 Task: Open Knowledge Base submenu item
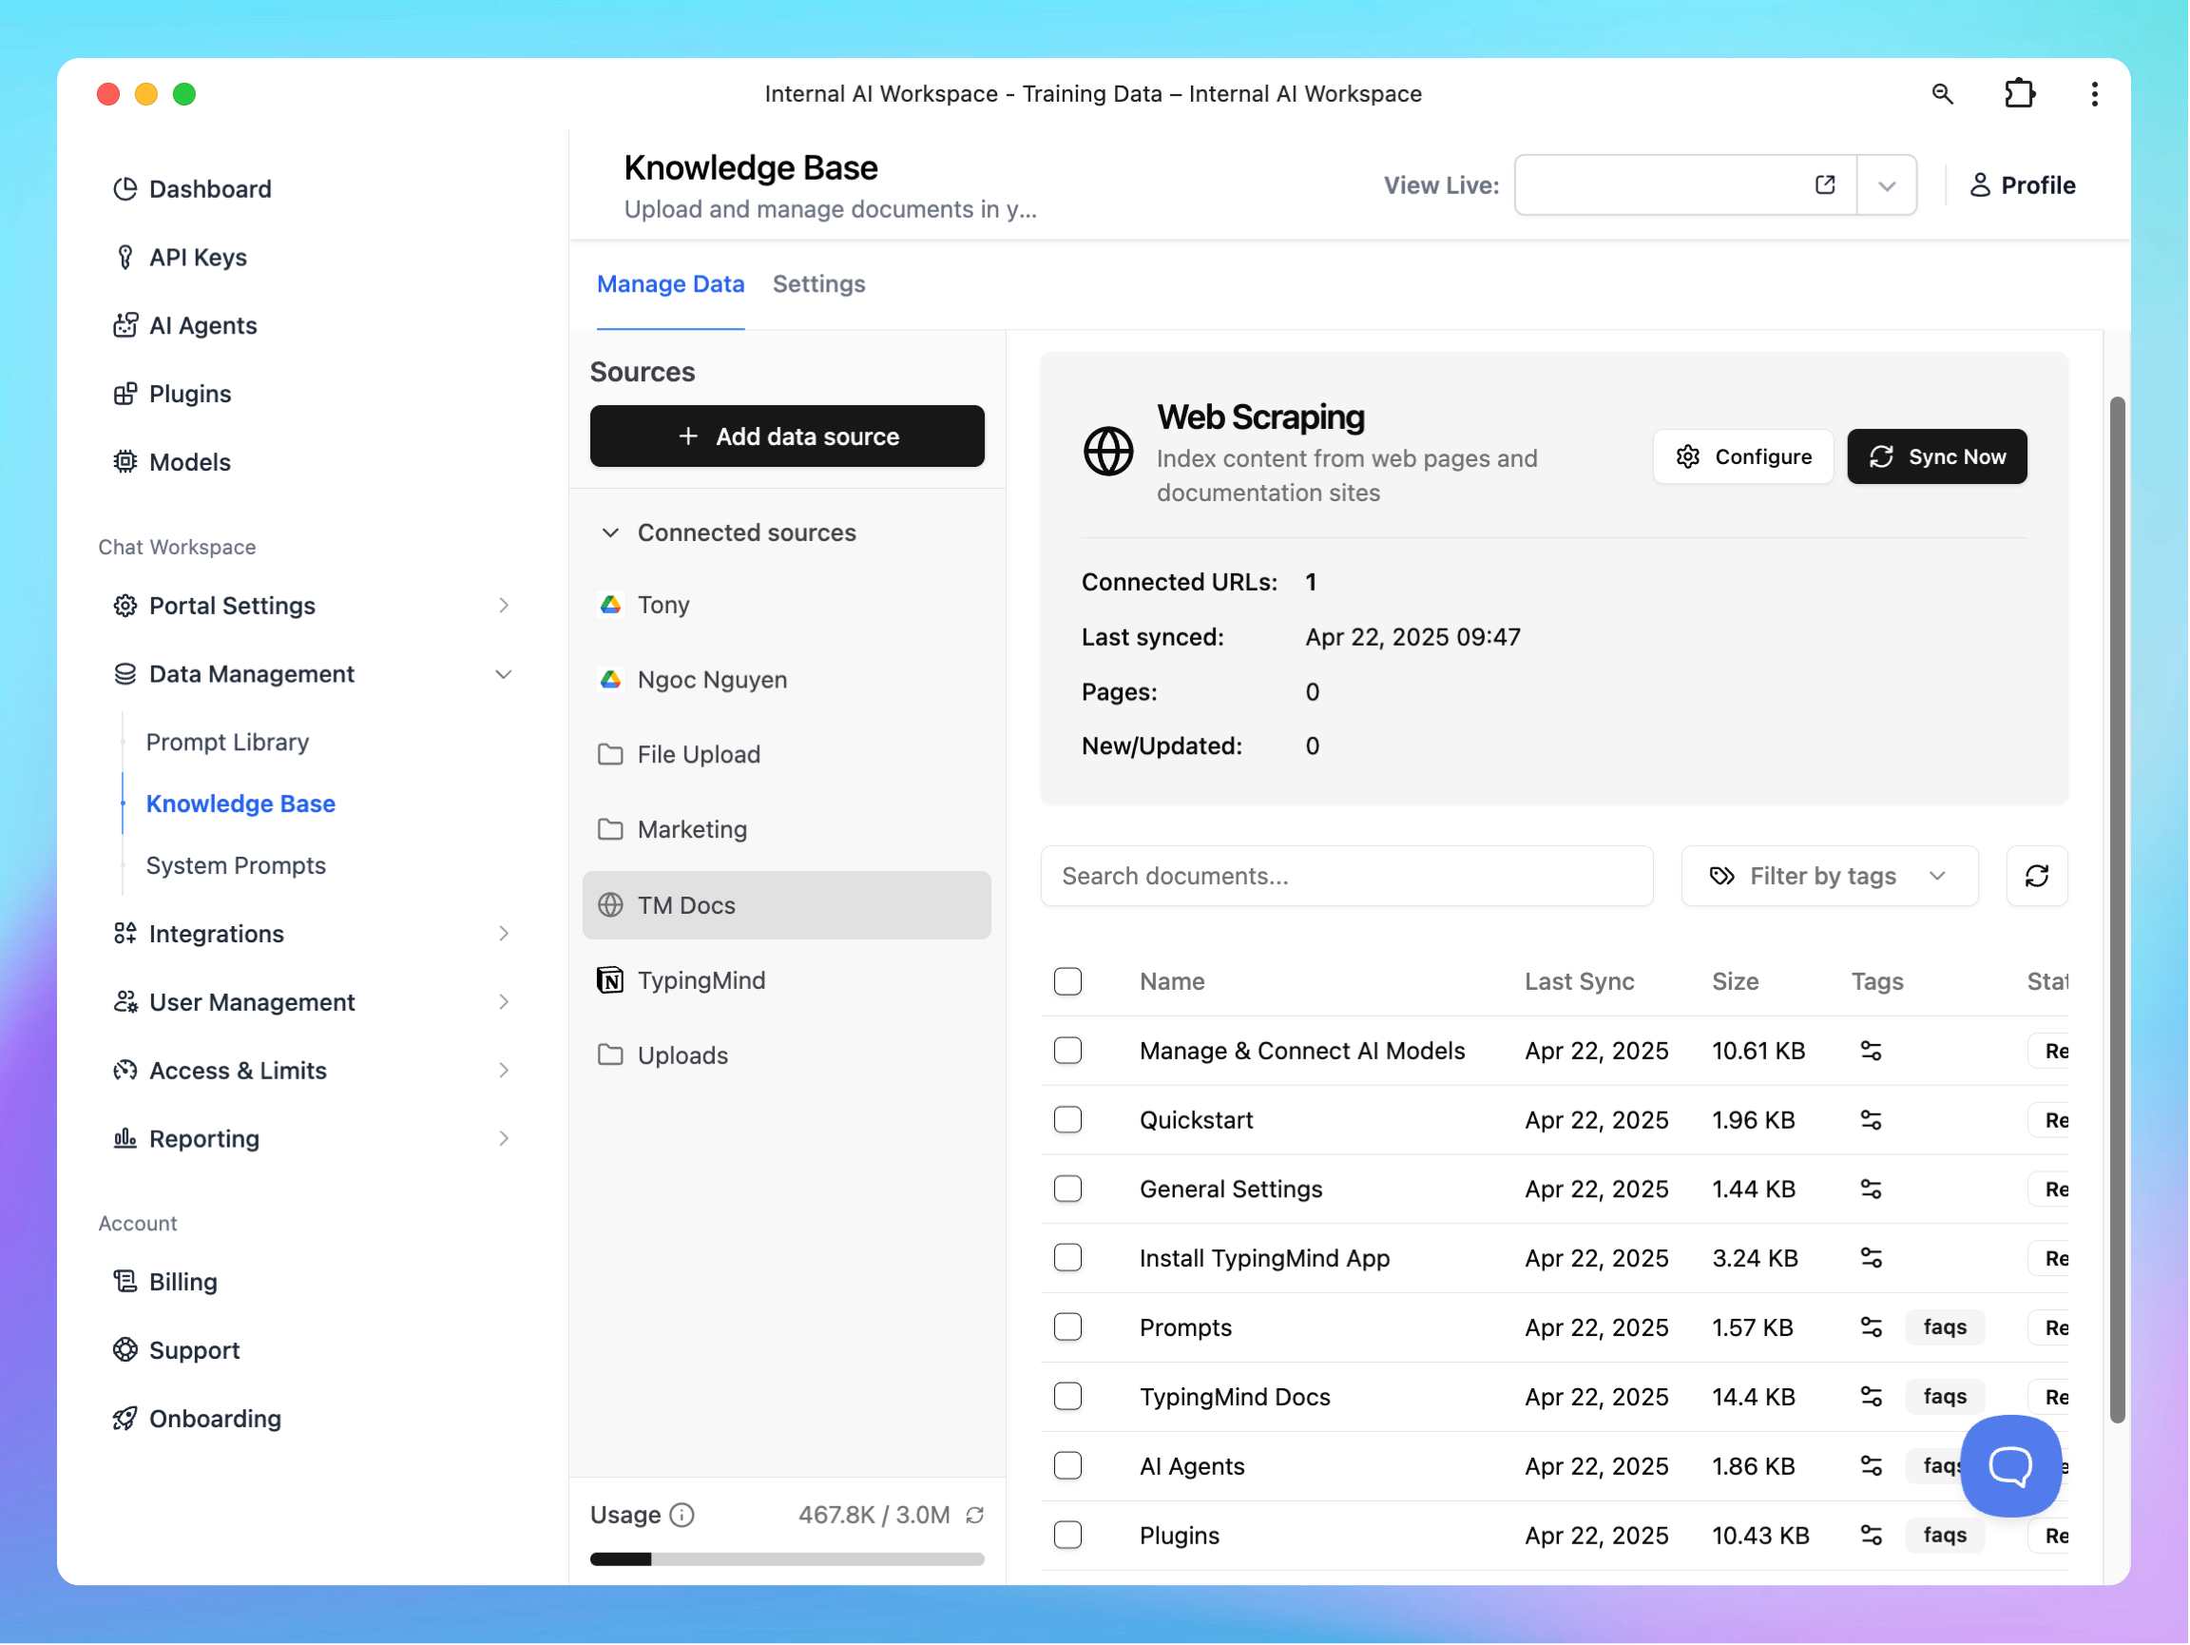pyautogui.click(x=240, y=804)
